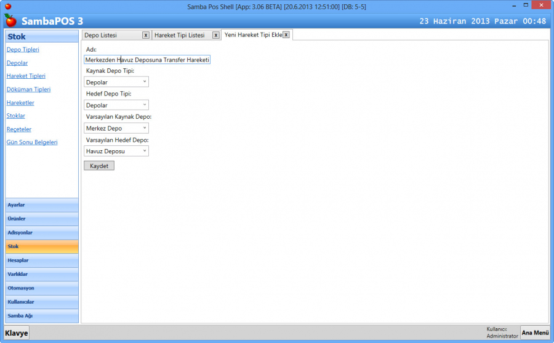Click the SambaPOS apple logo icon
The height and width of the screenshot is (343, 554).
[10, 21]
